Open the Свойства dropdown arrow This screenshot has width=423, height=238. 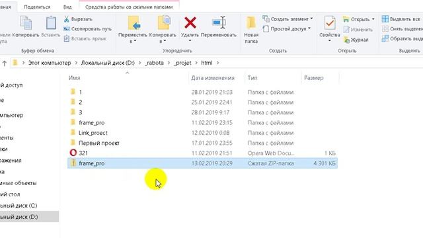(329, 40)
